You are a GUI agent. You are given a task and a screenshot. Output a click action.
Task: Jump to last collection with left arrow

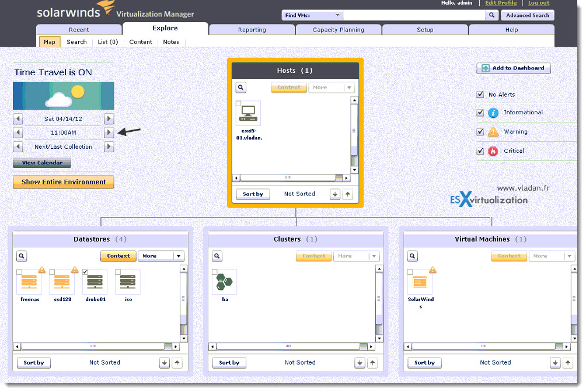pos(18,146)
